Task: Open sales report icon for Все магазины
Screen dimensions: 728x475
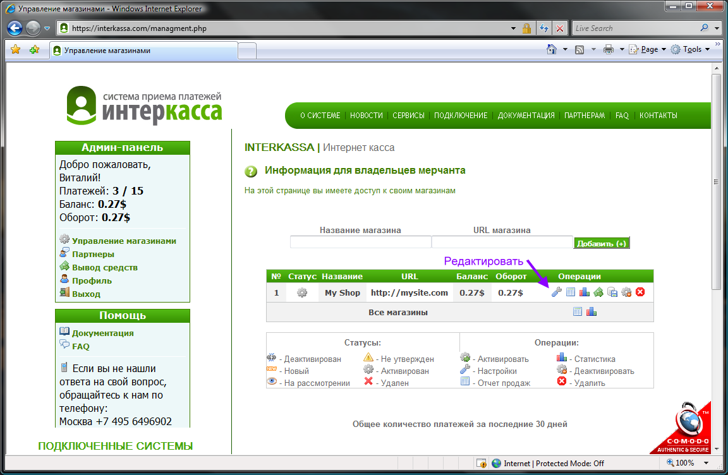Action: point(578,312)
